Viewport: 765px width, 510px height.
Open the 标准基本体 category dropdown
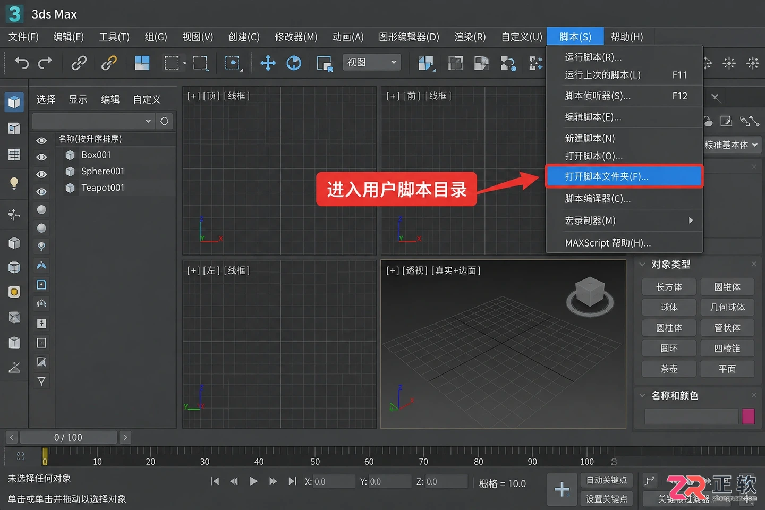tap(732, 144)
